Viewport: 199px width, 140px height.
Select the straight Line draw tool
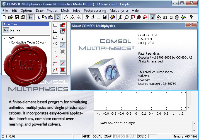point(55,57)
